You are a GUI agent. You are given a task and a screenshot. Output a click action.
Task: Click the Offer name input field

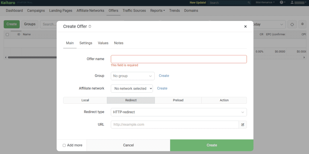179,59
